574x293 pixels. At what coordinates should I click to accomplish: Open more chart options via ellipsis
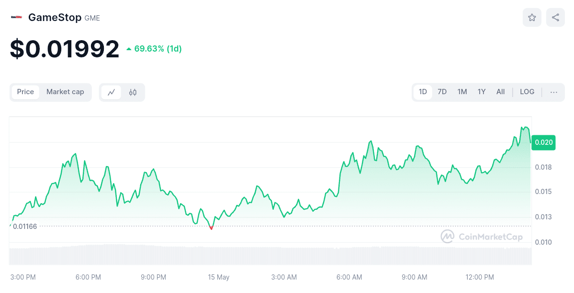pyautogui.click(x=553, y=92)
